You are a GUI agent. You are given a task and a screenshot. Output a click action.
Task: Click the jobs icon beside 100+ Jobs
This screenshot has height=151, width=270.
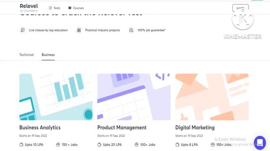[137, 145]
